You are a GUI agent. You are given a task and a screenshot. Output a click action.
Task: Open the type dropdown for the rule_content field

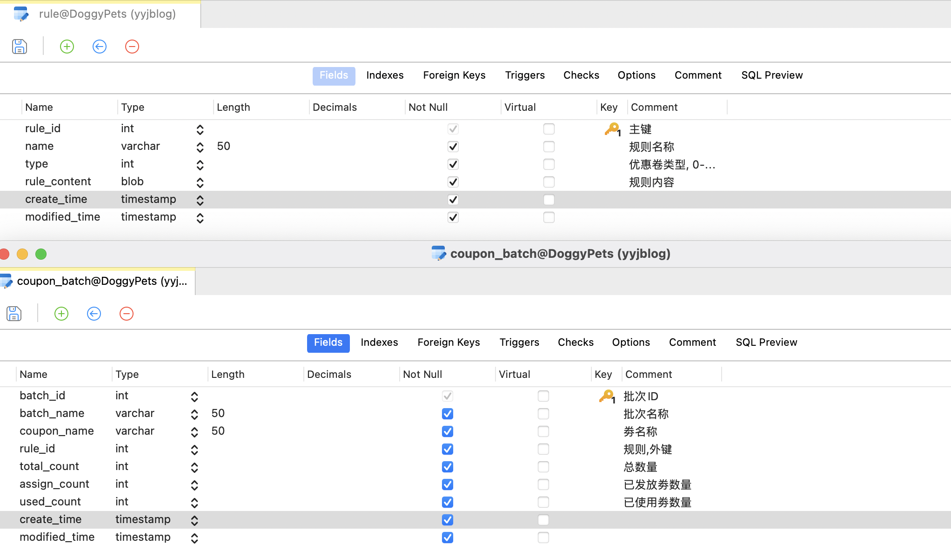click(x=200, y=182)
